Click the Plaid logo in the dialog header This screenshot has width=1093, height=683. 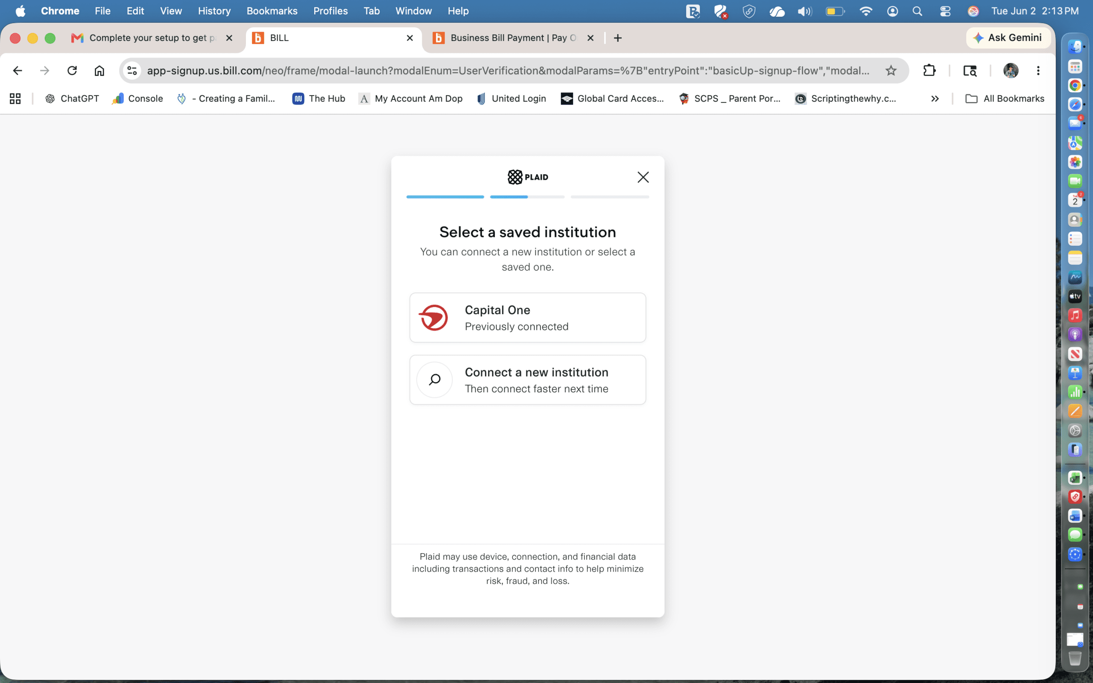click(528, 177)
